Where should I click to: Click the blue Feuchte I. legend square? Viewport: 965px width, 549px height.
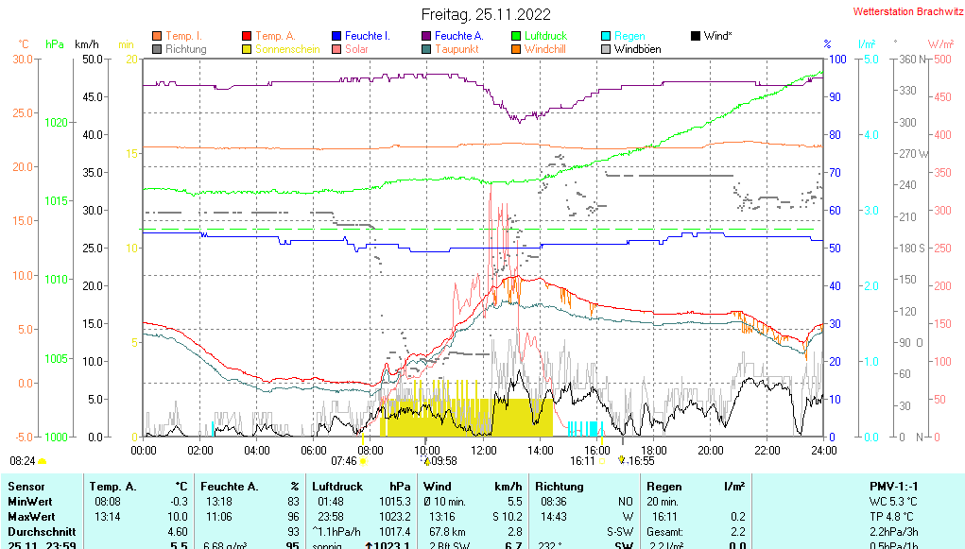[337, 36]
